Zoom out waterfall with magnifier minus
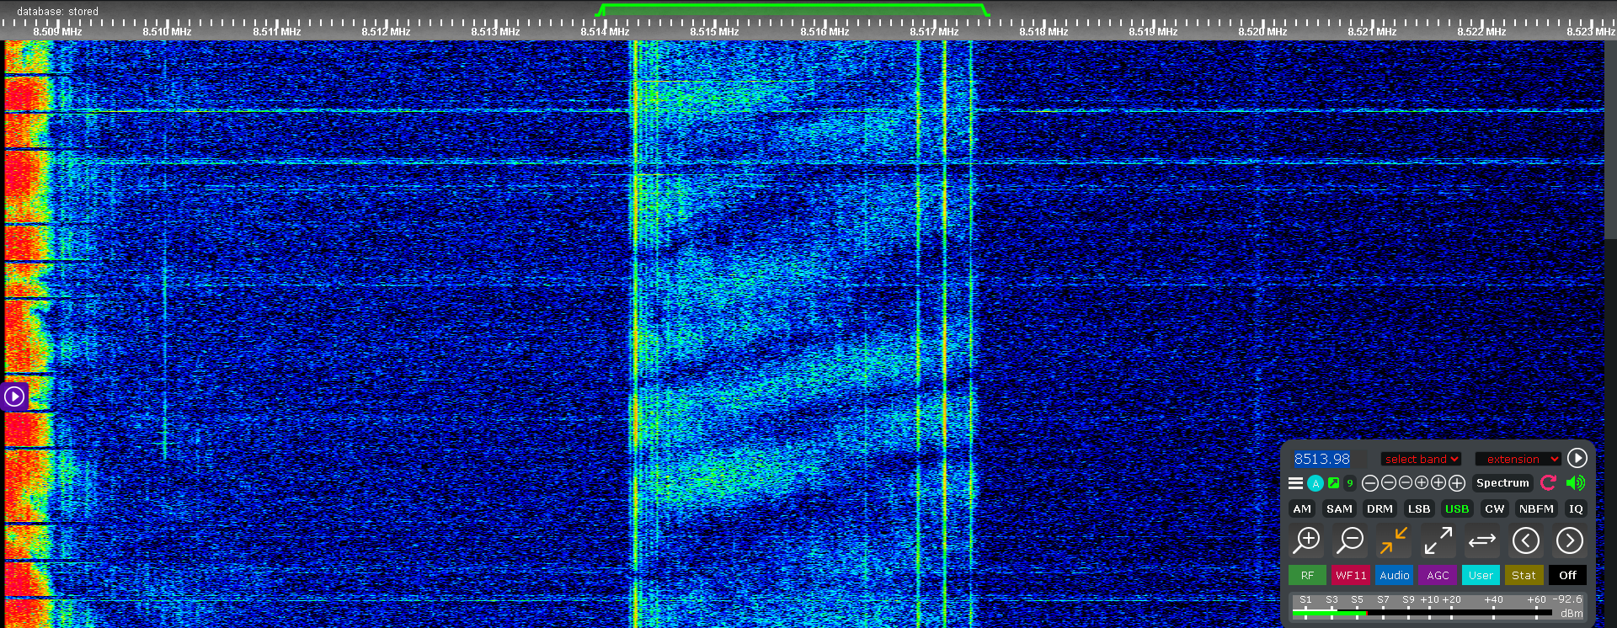Screen dimensions: 1617x628 1350,540
